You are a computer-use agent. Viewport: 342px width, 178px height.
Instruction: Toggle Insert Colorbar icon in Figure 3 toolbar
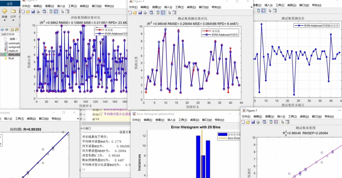[x=51, y=11]
